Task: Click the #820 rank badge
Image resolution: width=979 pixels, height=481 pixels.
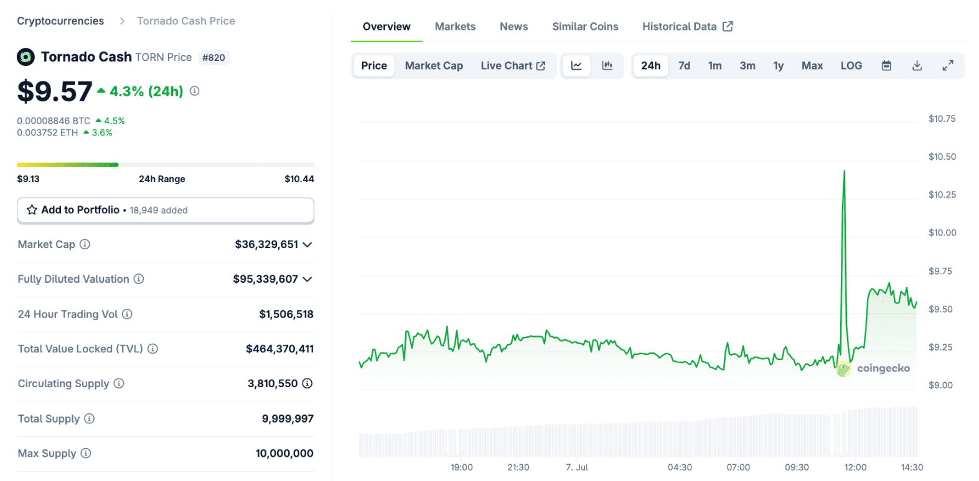Action: tap(213, 58)
